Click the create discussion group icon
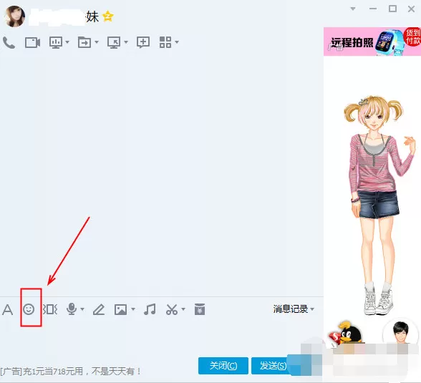The width and height of the screenshot is (421, 383). click(x=143, y=42)
